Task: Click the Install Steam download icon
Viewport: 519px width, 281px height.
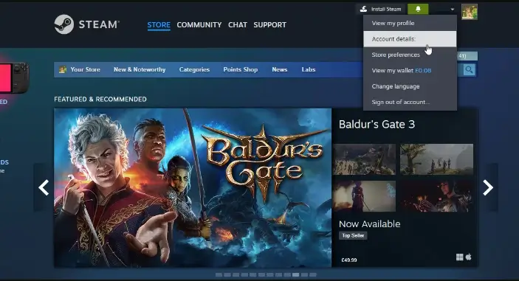Action: click(364, 9)
